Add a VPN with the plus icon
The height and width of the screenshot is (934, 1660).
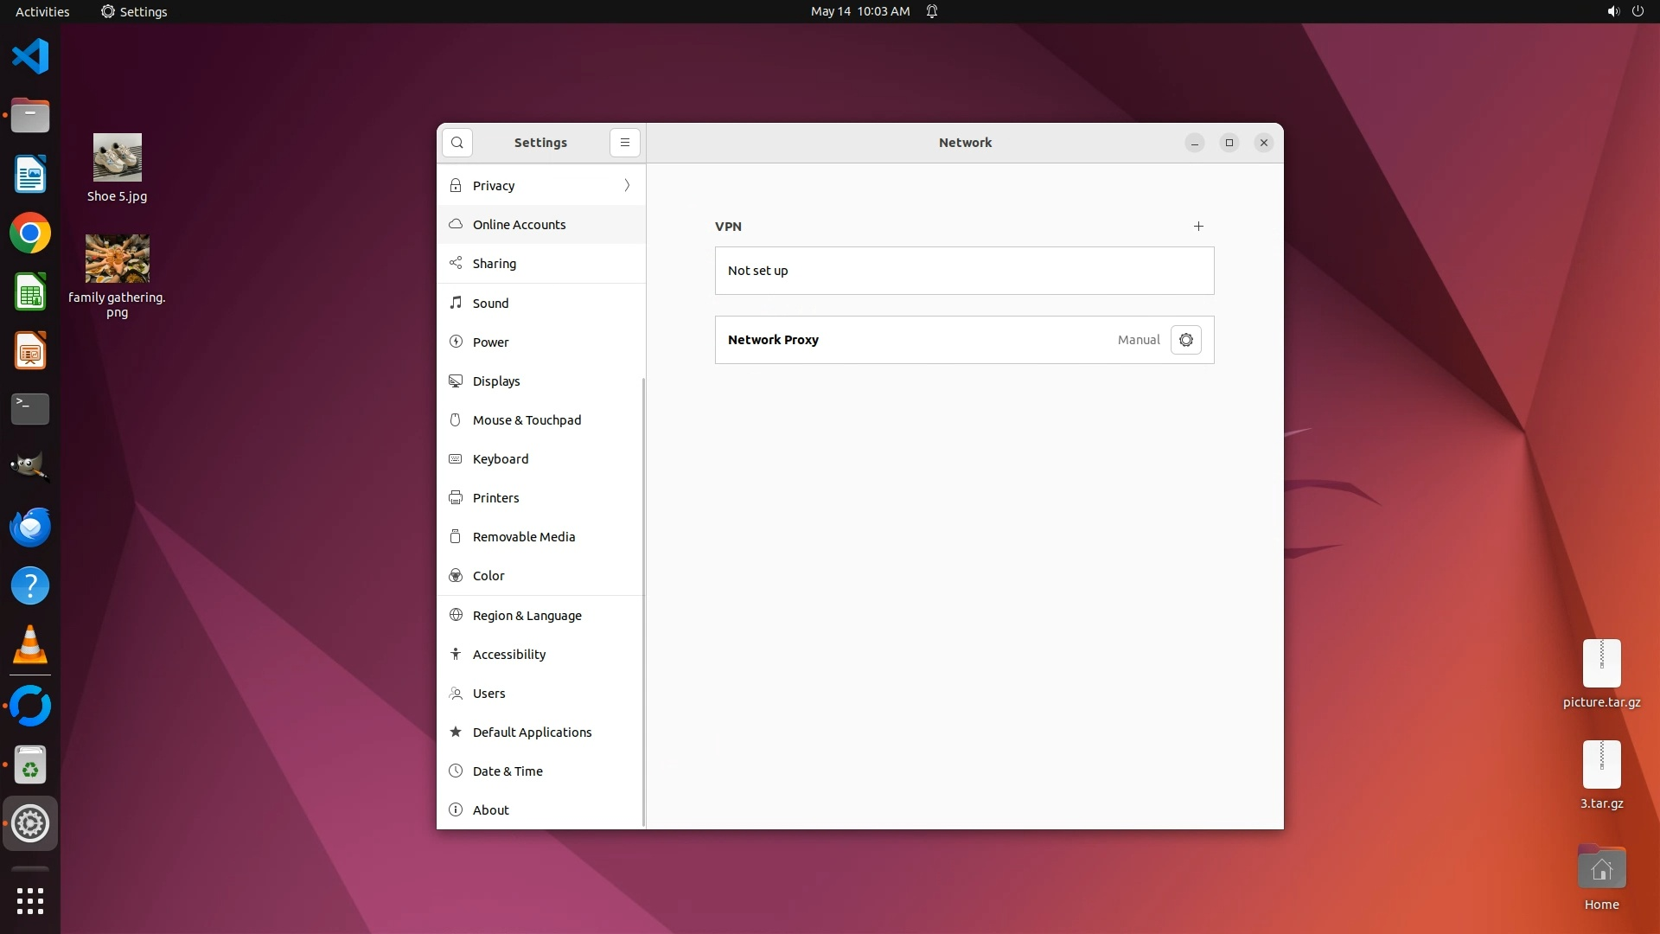coord(1198,227)
